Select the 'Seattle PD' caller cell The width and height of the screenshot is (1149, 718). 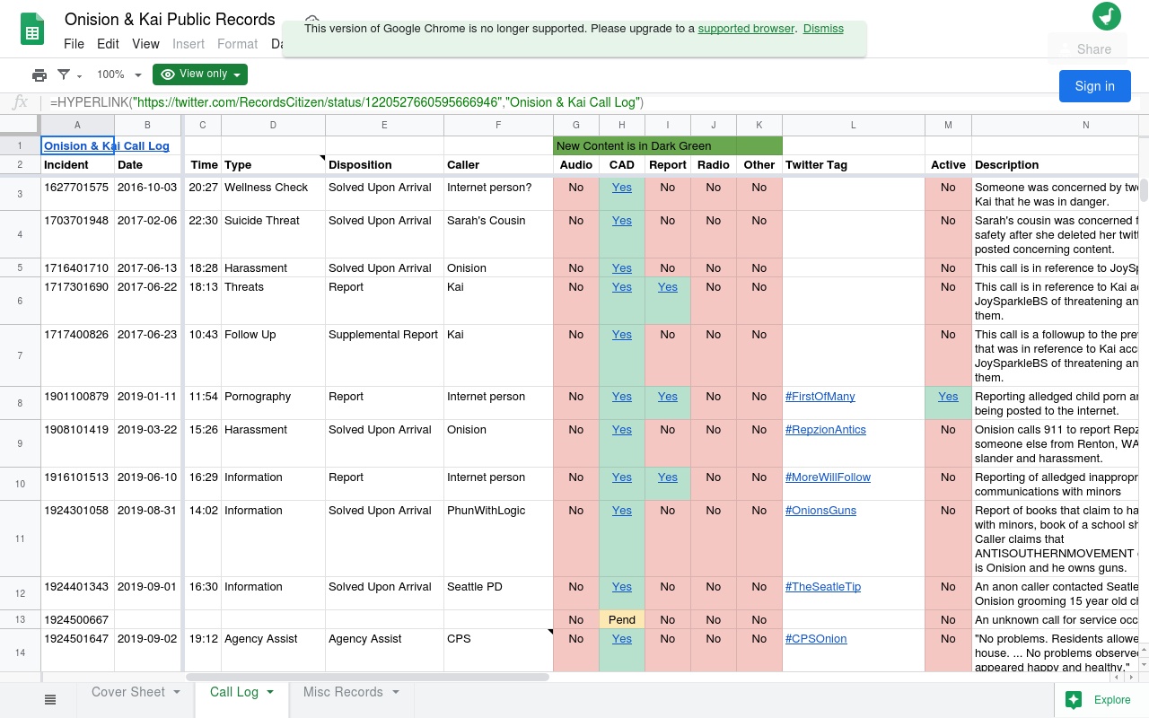point(498,593)
